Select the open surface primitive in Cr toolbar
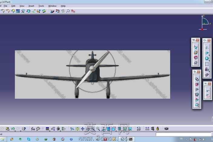Viewport: 213px width, 142px height. (x=207, y=53)
